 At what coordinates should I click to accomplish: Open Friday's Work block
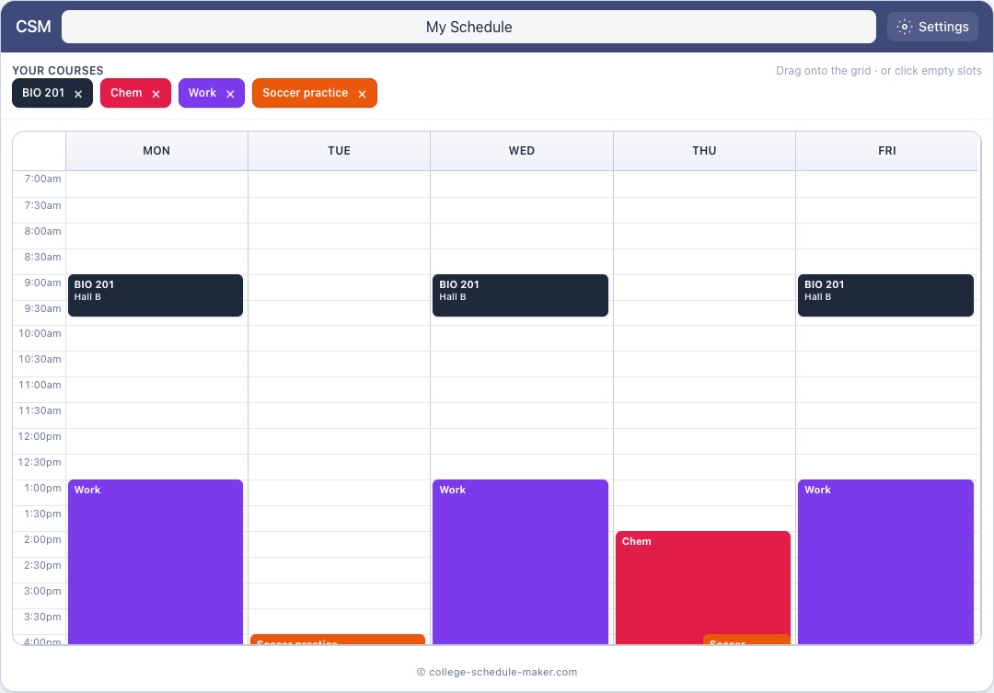coord(885,562)
